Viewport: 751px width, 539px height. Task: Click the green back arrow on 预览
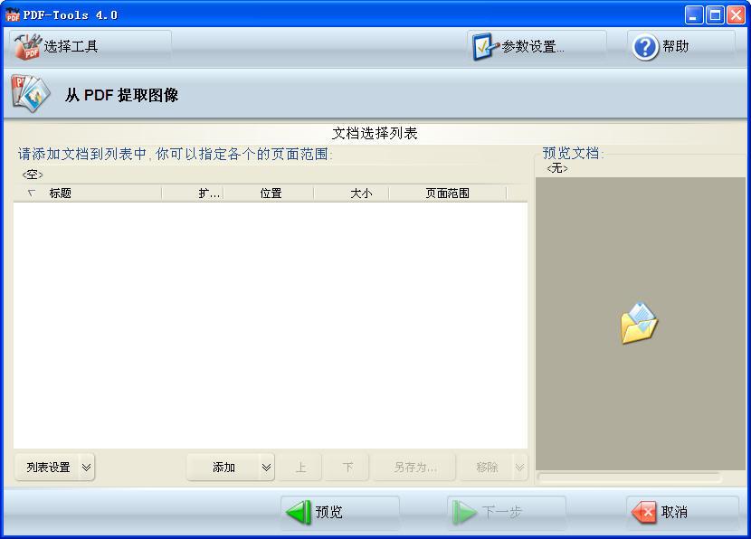click(x=299, y=512)
